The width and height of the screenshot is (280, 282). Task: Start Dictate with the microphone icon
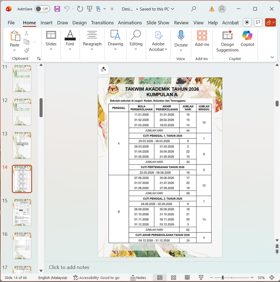(x=181, y=35)
